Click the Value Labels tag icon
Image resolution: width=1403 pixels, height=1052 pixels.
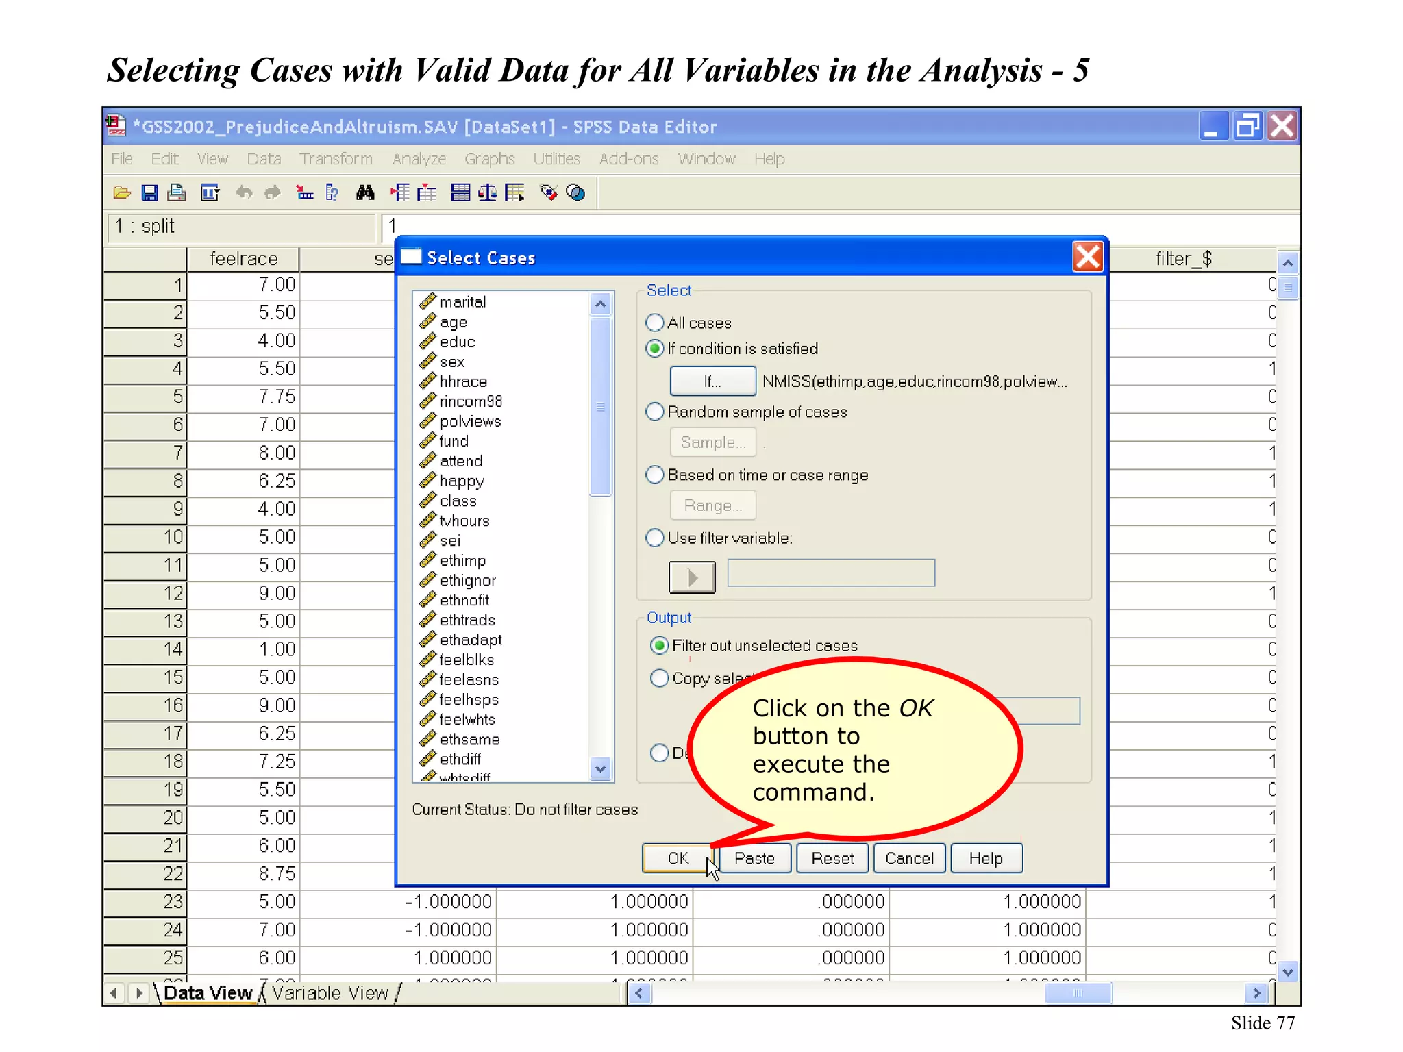pos(549,193)
